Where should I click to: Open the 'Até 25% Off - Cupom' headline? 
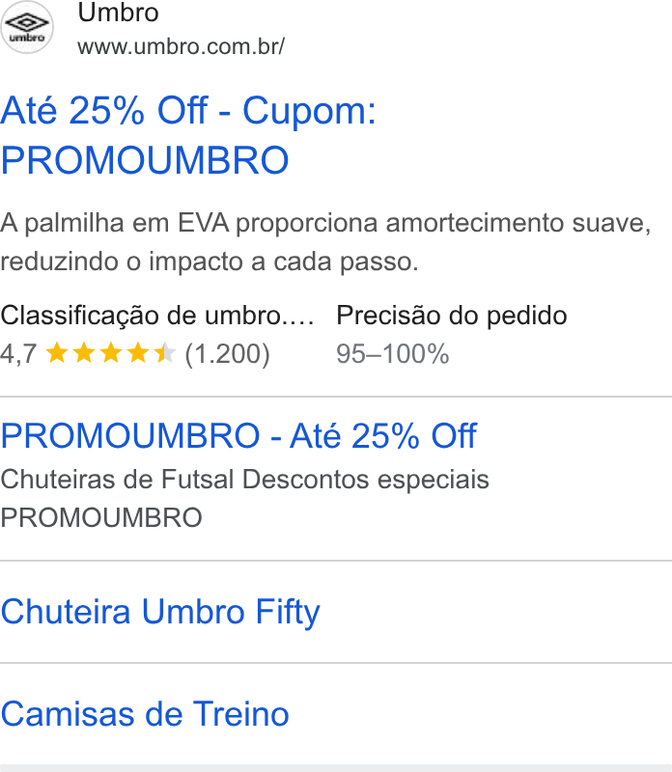pos(188,111)
